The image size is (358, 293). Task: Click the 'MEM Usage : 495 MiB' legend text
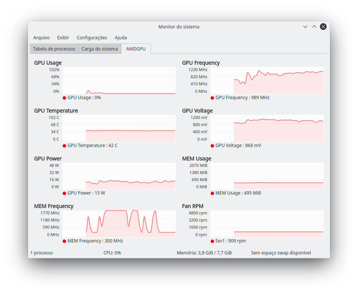coord(238,193)
